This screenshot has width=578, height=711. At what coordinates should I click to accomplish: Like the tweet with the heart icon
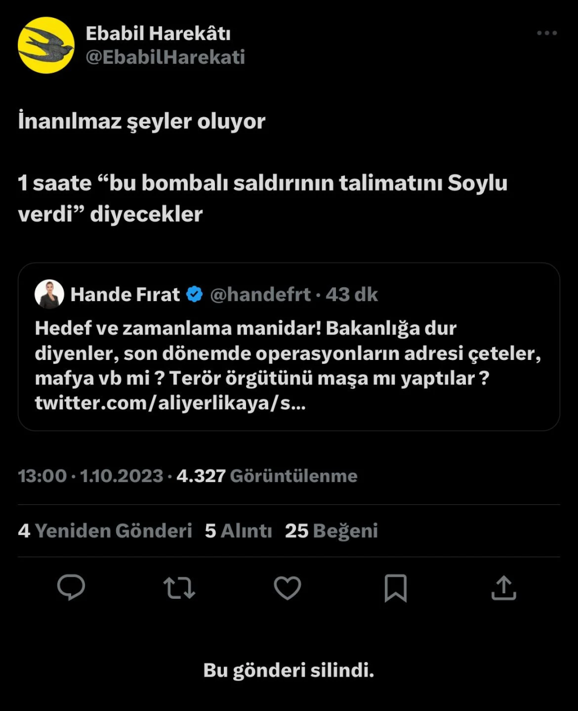287,588
